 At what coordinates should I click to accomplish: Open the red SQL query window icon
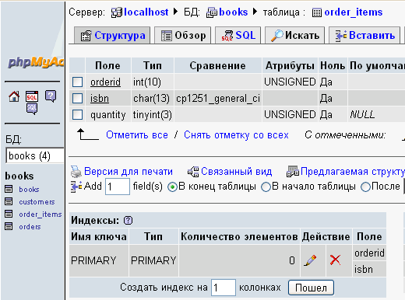[32, 96]
